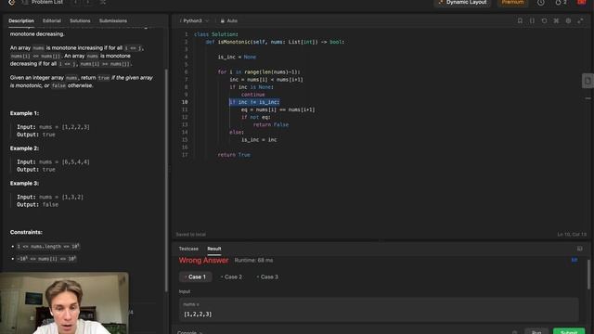Select Case 3 result
The width and height of the screenshot is (594, 334).
pyautogui.click(x=267, y=277)
